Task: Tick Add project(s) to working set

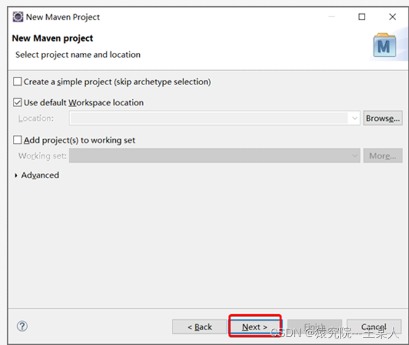Action: tap(17, 140)
